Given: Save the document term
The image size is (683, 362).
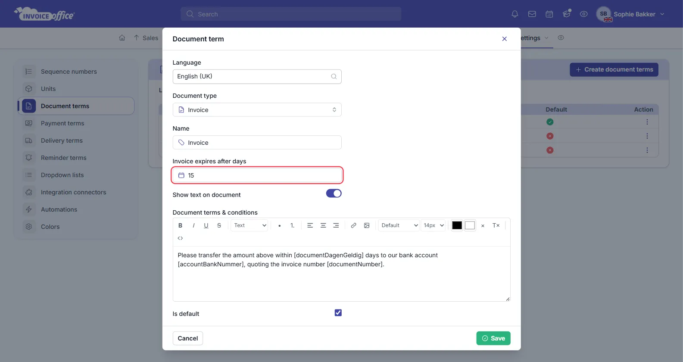Looking at the screenshot, I should click(x=493, y=338).
